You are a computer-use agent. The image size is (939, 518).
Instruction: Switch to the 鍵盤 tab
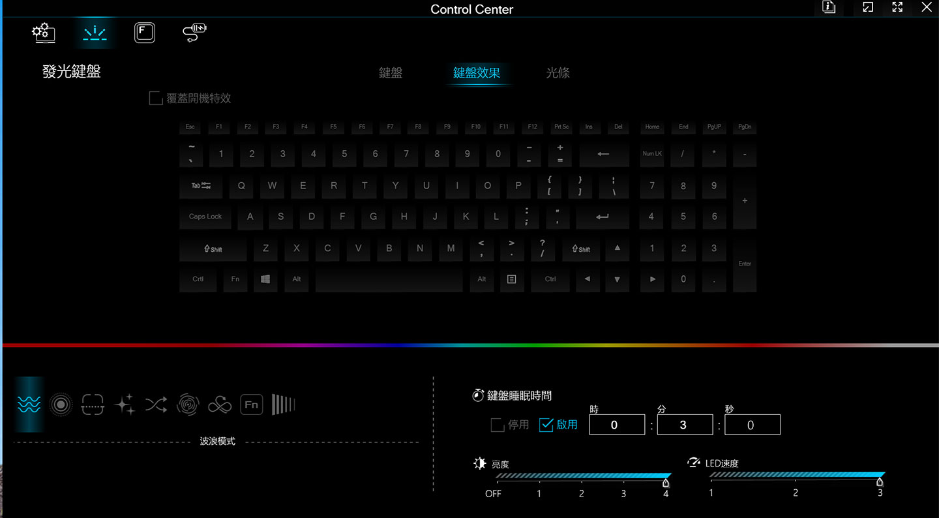pyautogui.click(x=390, y=73)
